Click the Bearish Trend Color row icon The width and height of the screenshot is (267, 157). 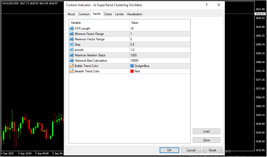click(x=71, y=71)
